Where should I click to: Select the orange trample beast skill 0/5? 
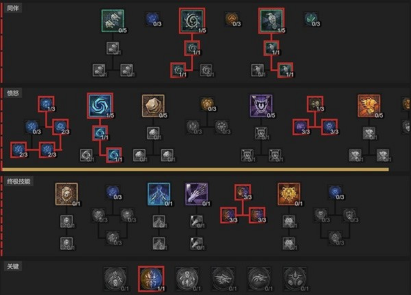pyautogui.click(x=369, y=106)
